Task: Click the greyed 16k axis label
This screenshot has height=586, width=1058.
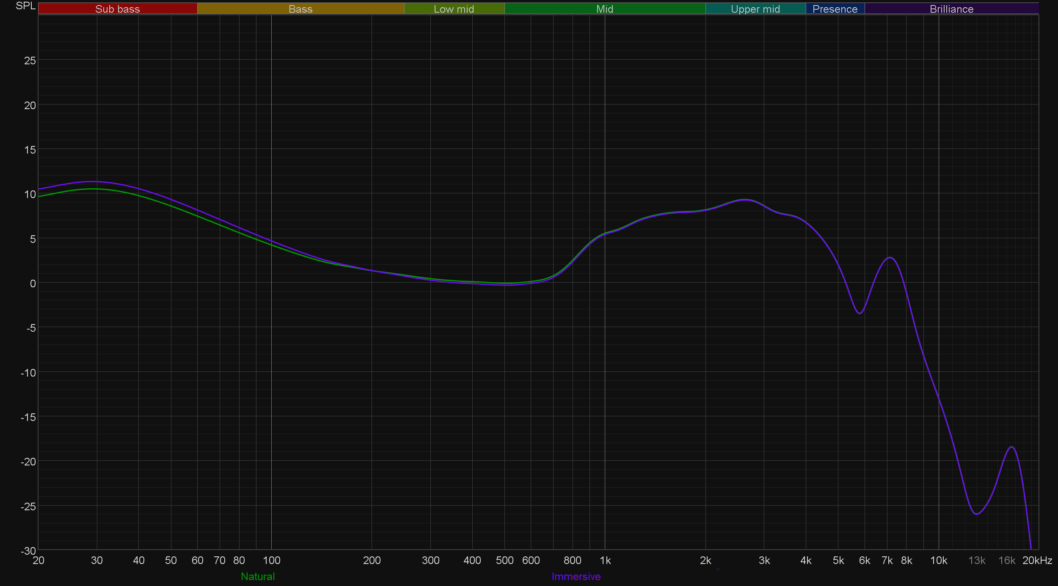Action: tap(1006, 560)
